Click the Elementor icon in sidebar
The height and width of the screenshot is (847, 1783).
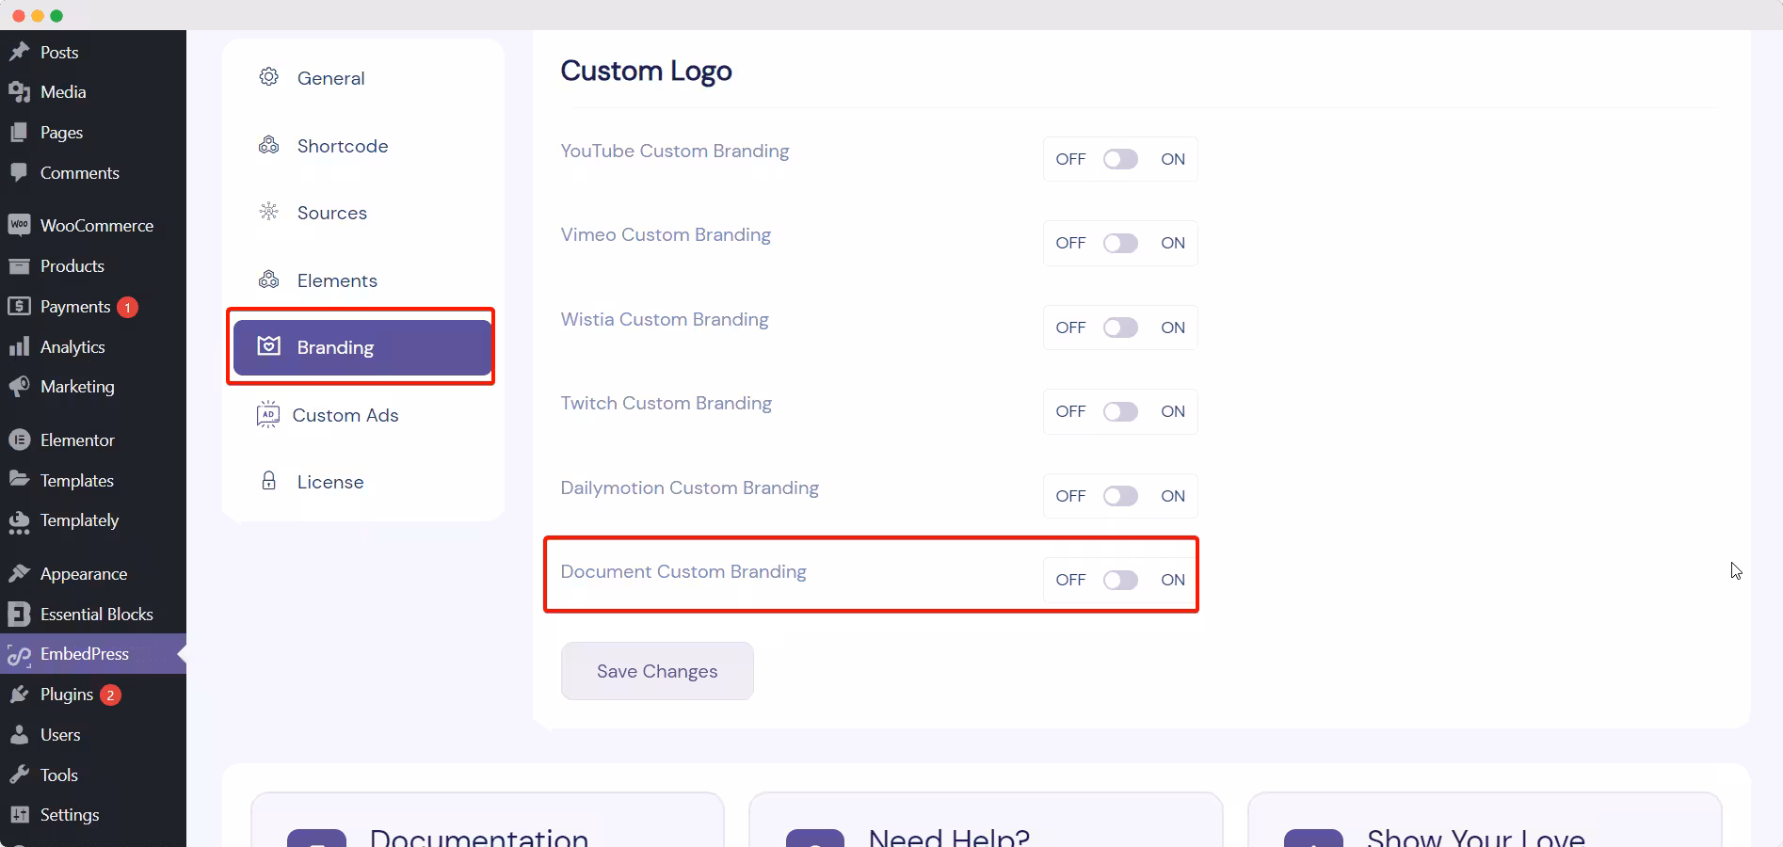point(19,439)
